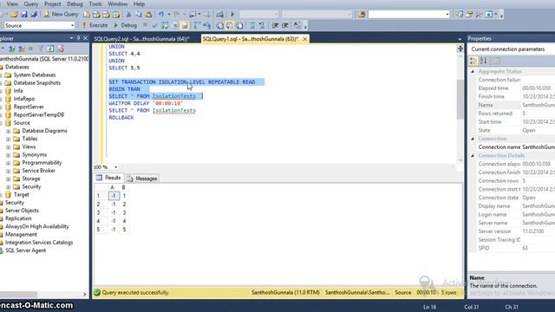The width and height of the screenshot is (555, 312).
Task: Toggle Results to Text icon
Action: (x=219, y=25)
